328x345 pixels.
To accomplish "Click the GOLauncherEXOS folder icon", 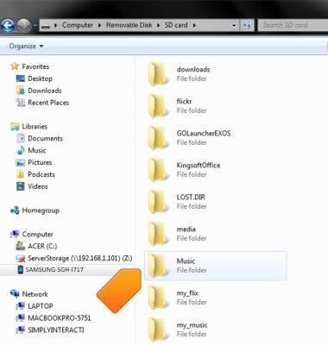I will pos(158,138).
